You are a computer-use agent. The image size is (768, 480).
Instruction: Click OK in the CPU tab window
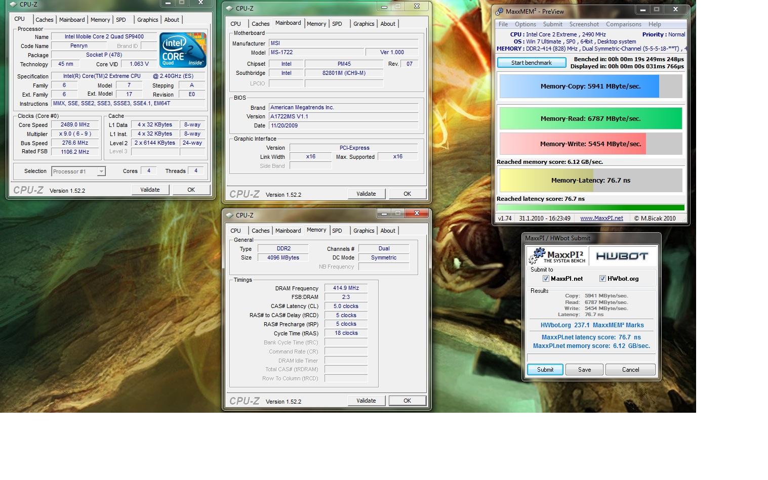click(191, 190)
